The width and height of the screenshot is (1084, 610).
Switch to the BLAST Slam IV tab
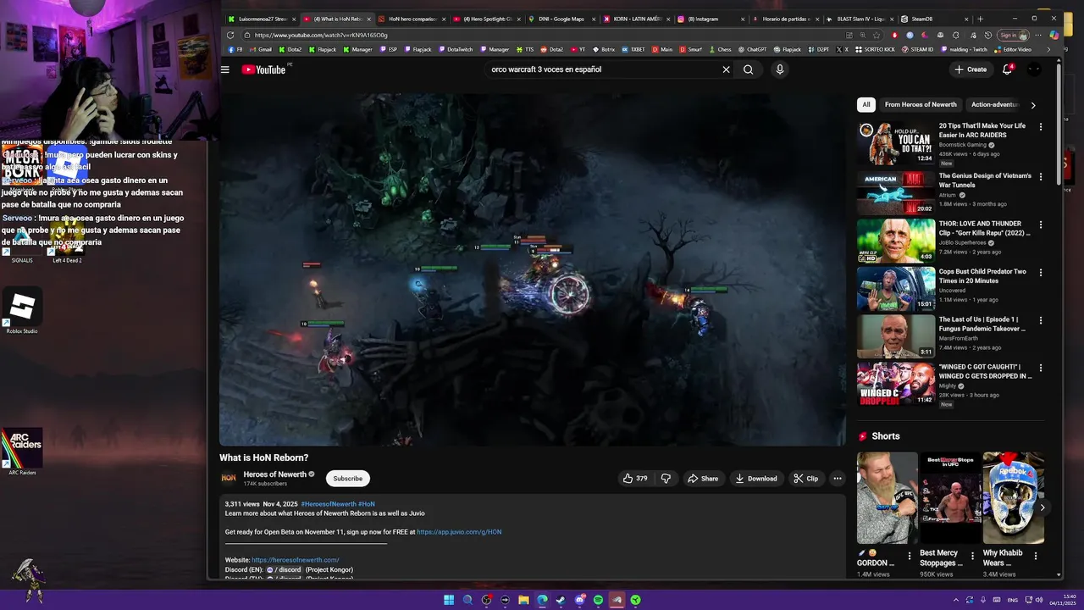[x=860, y=19]
